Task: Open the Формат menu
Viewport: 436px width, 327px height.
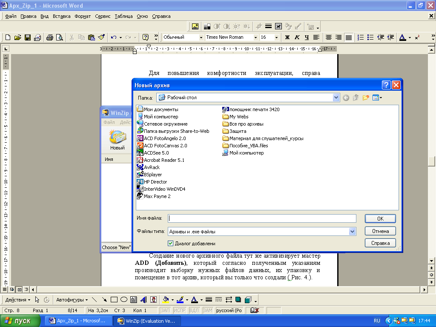Action: [83, 16]
